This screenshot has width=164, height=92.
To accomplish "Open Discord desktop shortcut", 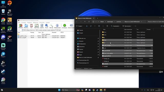I will (x=3, y=38).
